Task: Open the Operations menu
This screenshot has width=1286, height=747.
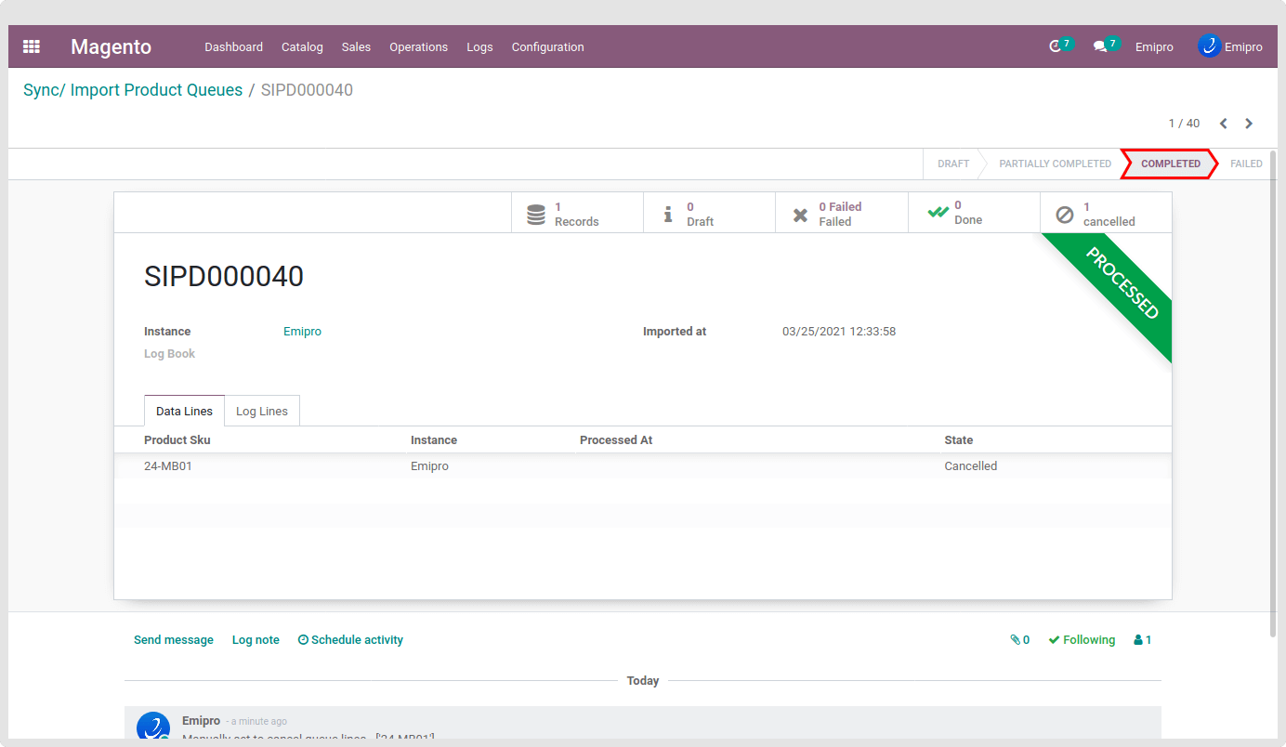Action: click(x=418, y=46)
